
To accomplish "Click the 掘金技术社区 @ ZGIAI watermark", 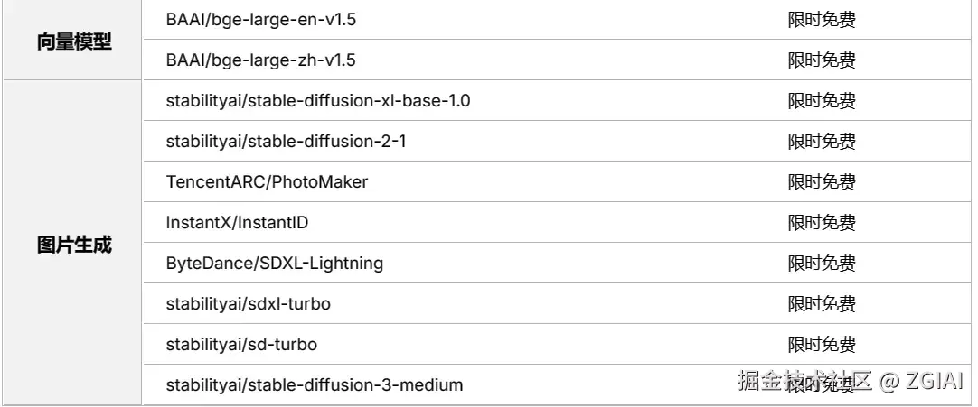I will [850, 381].
